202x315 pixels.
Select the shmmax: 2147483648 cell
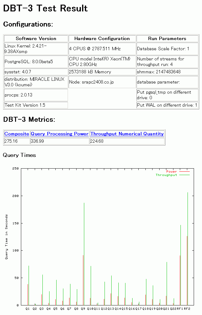click(x=159, y=72)
